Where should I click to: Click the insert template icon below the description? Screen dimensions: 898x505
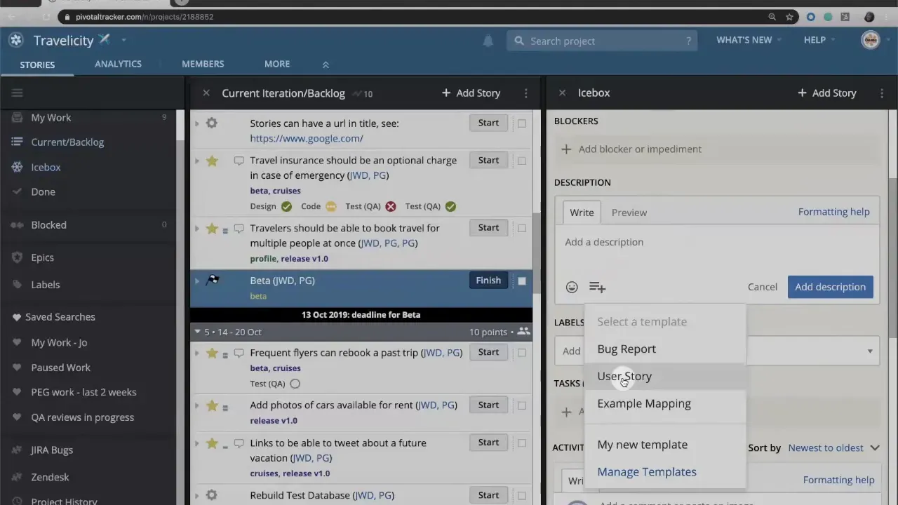[x=597, y=287]
